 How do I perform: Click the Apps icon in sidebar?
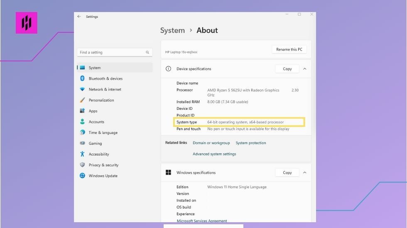click(82, 111)
